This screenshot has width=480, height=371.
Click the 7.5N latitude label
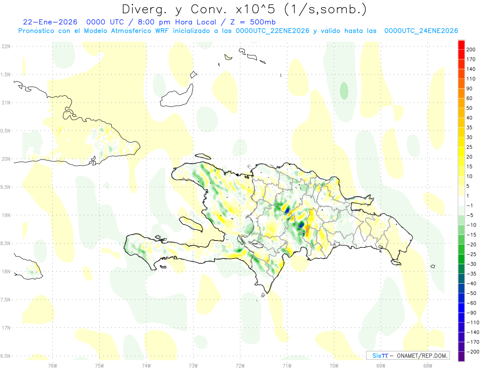6,300
